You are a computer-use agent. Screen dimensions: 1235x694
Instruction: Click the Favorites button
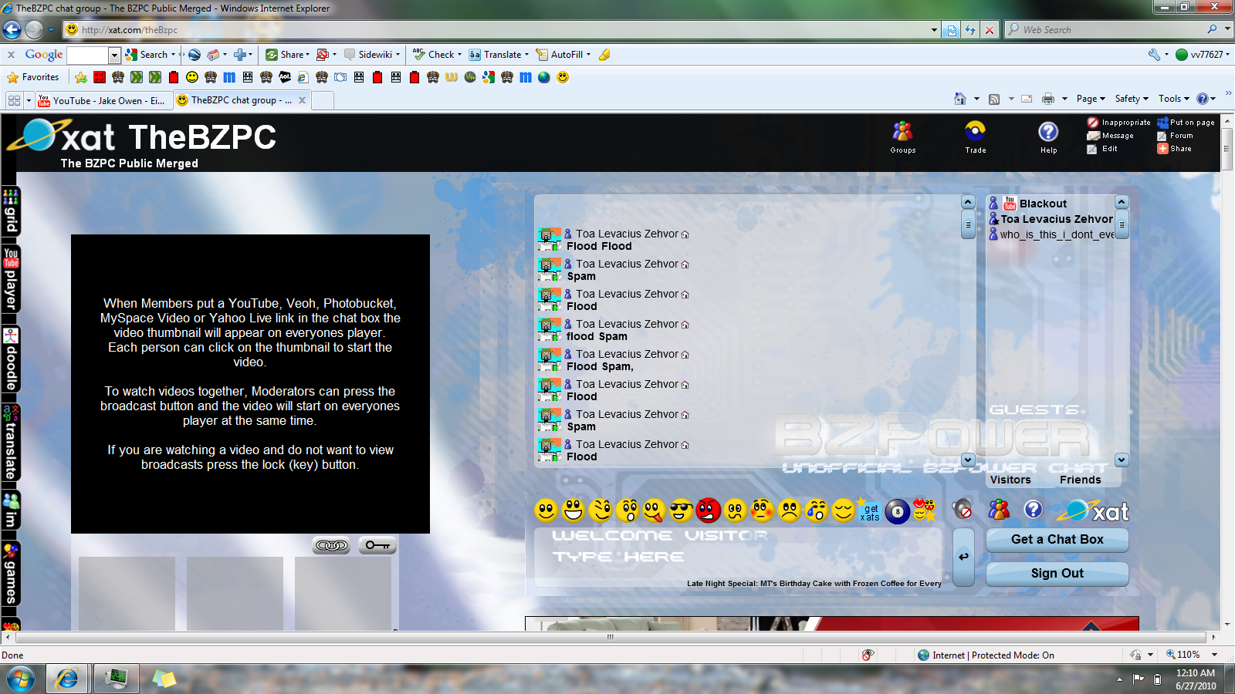(32, 77)
